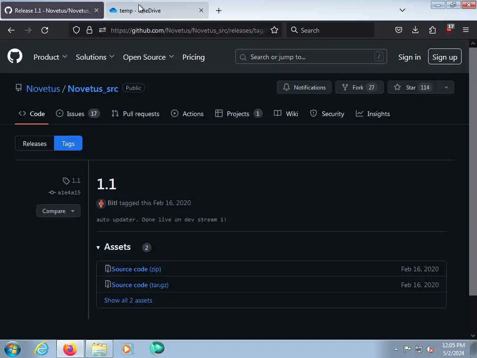The height and width of the screenshot is (358, 477).
Task: Download Source code (zip)
Action: (x=136, y=269)
